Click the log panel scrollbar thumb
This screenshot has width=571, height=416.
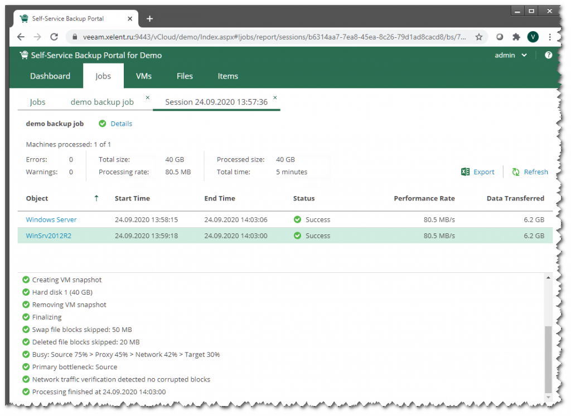point(548,359)
